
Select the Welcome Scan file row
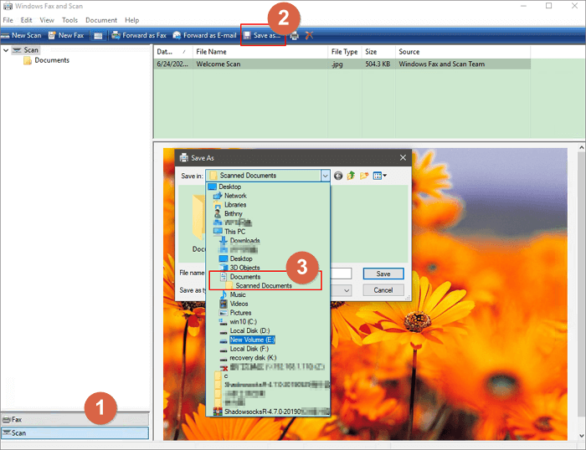click(x=342, y=64)
